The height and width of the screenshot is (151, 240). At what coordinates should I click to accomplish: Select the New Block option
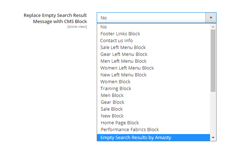click(x=112, y=116)
